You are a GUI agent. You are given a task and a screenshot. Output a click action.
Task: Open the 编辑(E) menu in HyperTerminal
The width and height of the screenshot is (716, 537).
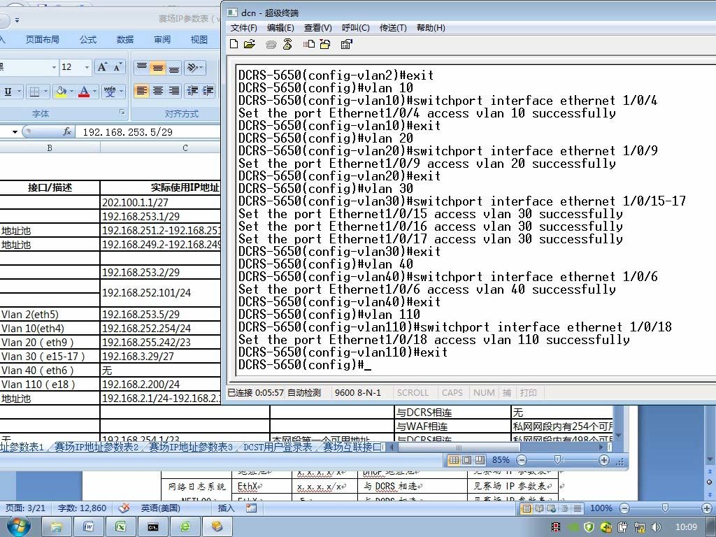click(x=280, y=28)
